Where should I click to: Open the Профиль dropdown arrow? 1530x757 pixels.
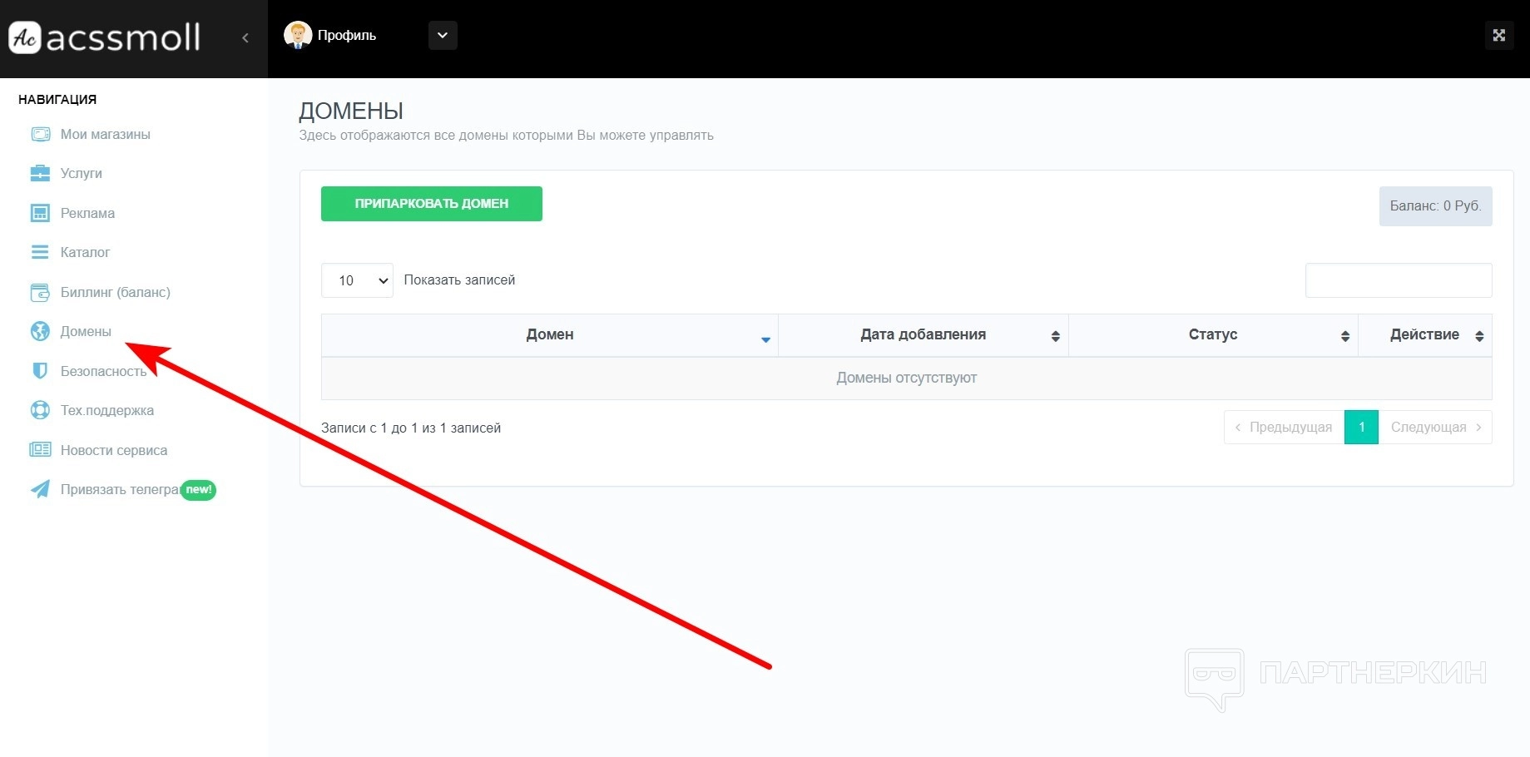tap(443, 35)
